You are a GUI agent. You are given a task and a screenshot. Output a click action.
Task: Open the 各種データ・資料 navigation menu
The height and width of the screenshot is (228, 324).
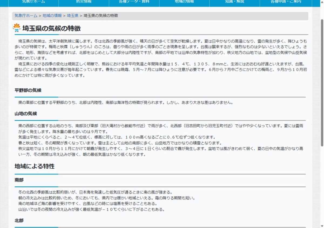134,2
